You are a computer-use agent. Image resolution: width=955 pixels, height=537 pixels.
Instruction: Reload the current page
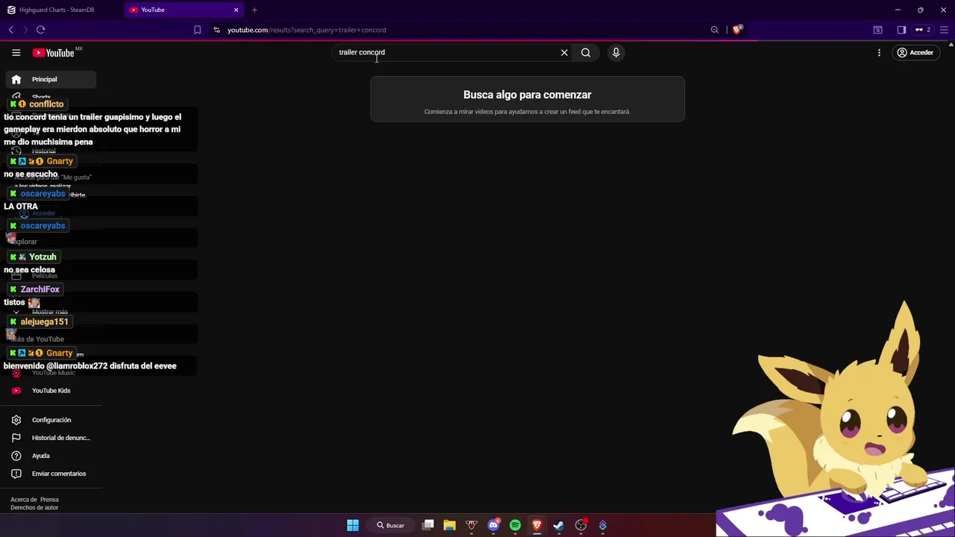(x=40, y=30)
